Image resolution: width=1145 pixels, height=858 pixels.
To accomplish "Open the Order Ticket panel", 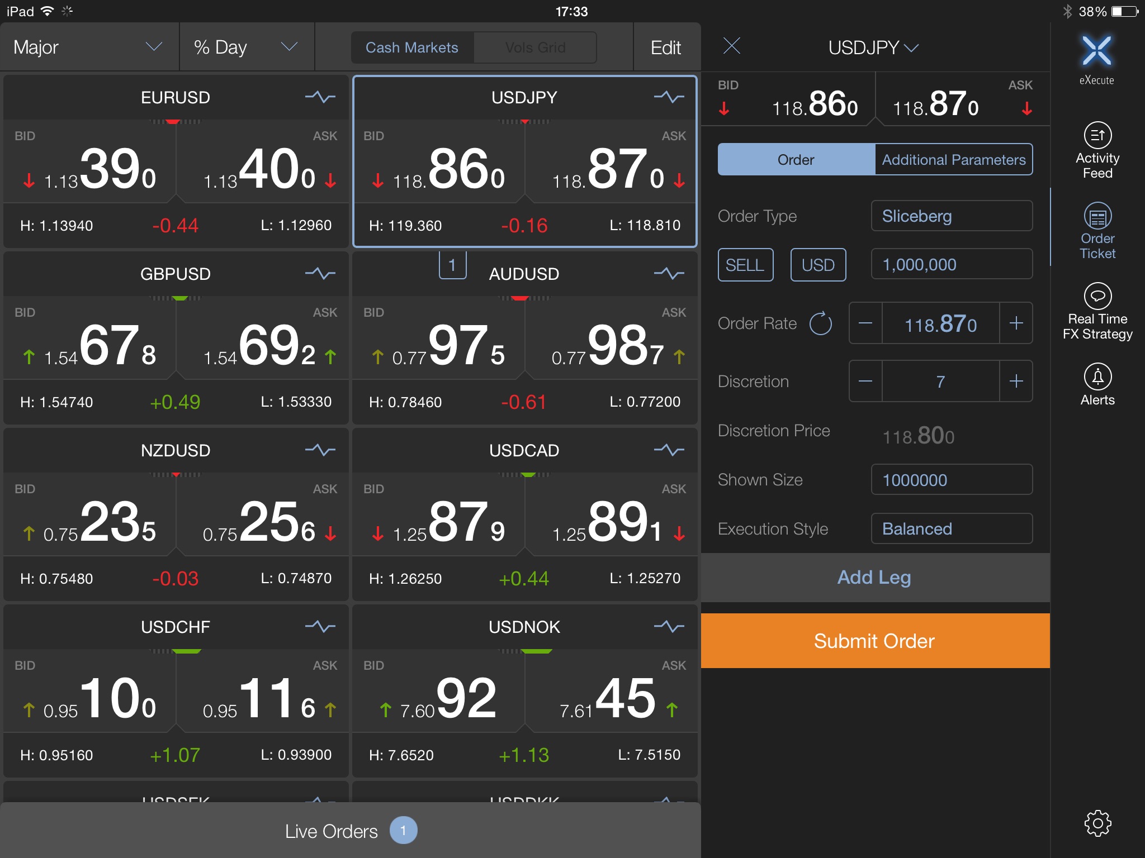I will click(1097, 230).
